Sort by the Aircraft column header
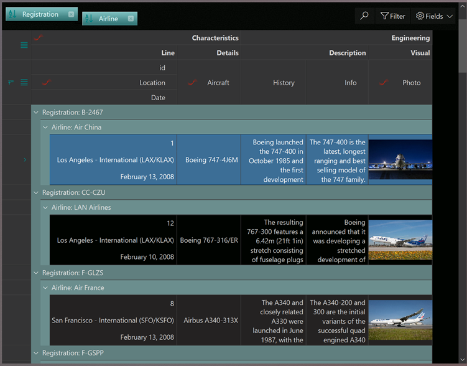 click(209, 83)
